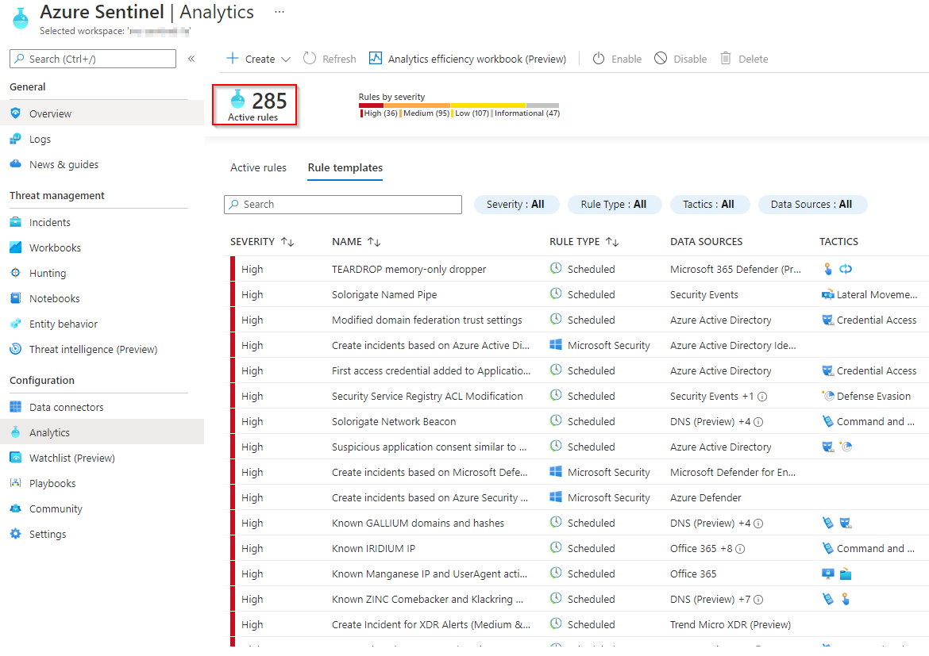Open Data connectors grid icon
This screenshot has height=656, width=929.
pos(16,407)
